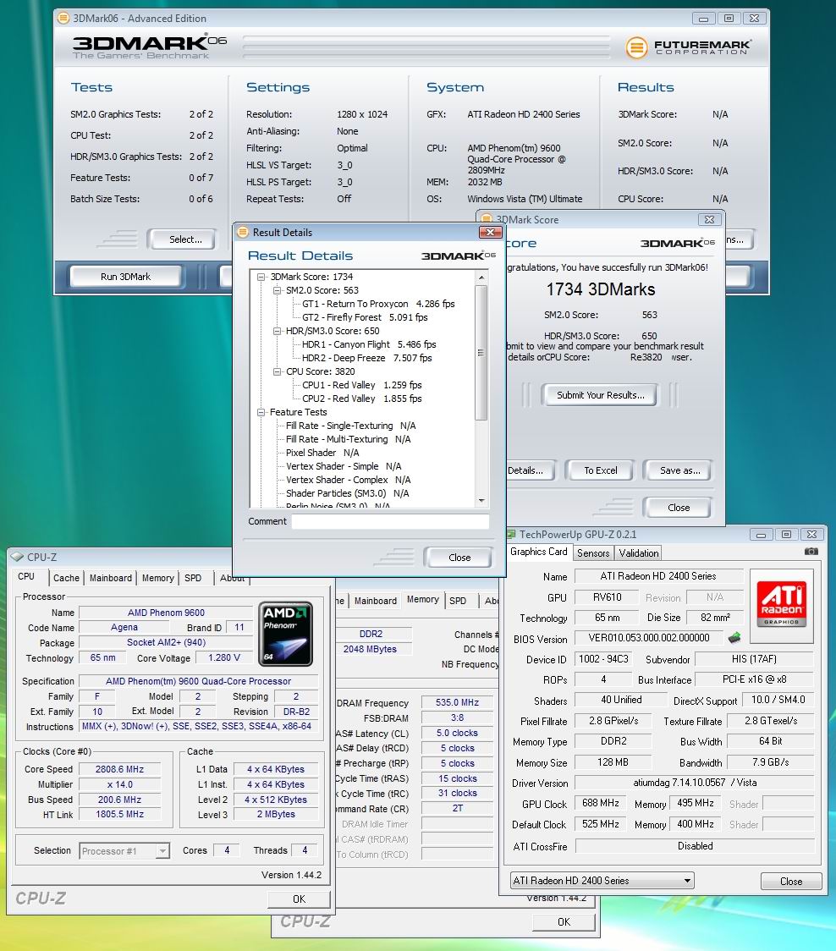Click Close button in Result Details
836x951 pixels.
pos(459,558)
